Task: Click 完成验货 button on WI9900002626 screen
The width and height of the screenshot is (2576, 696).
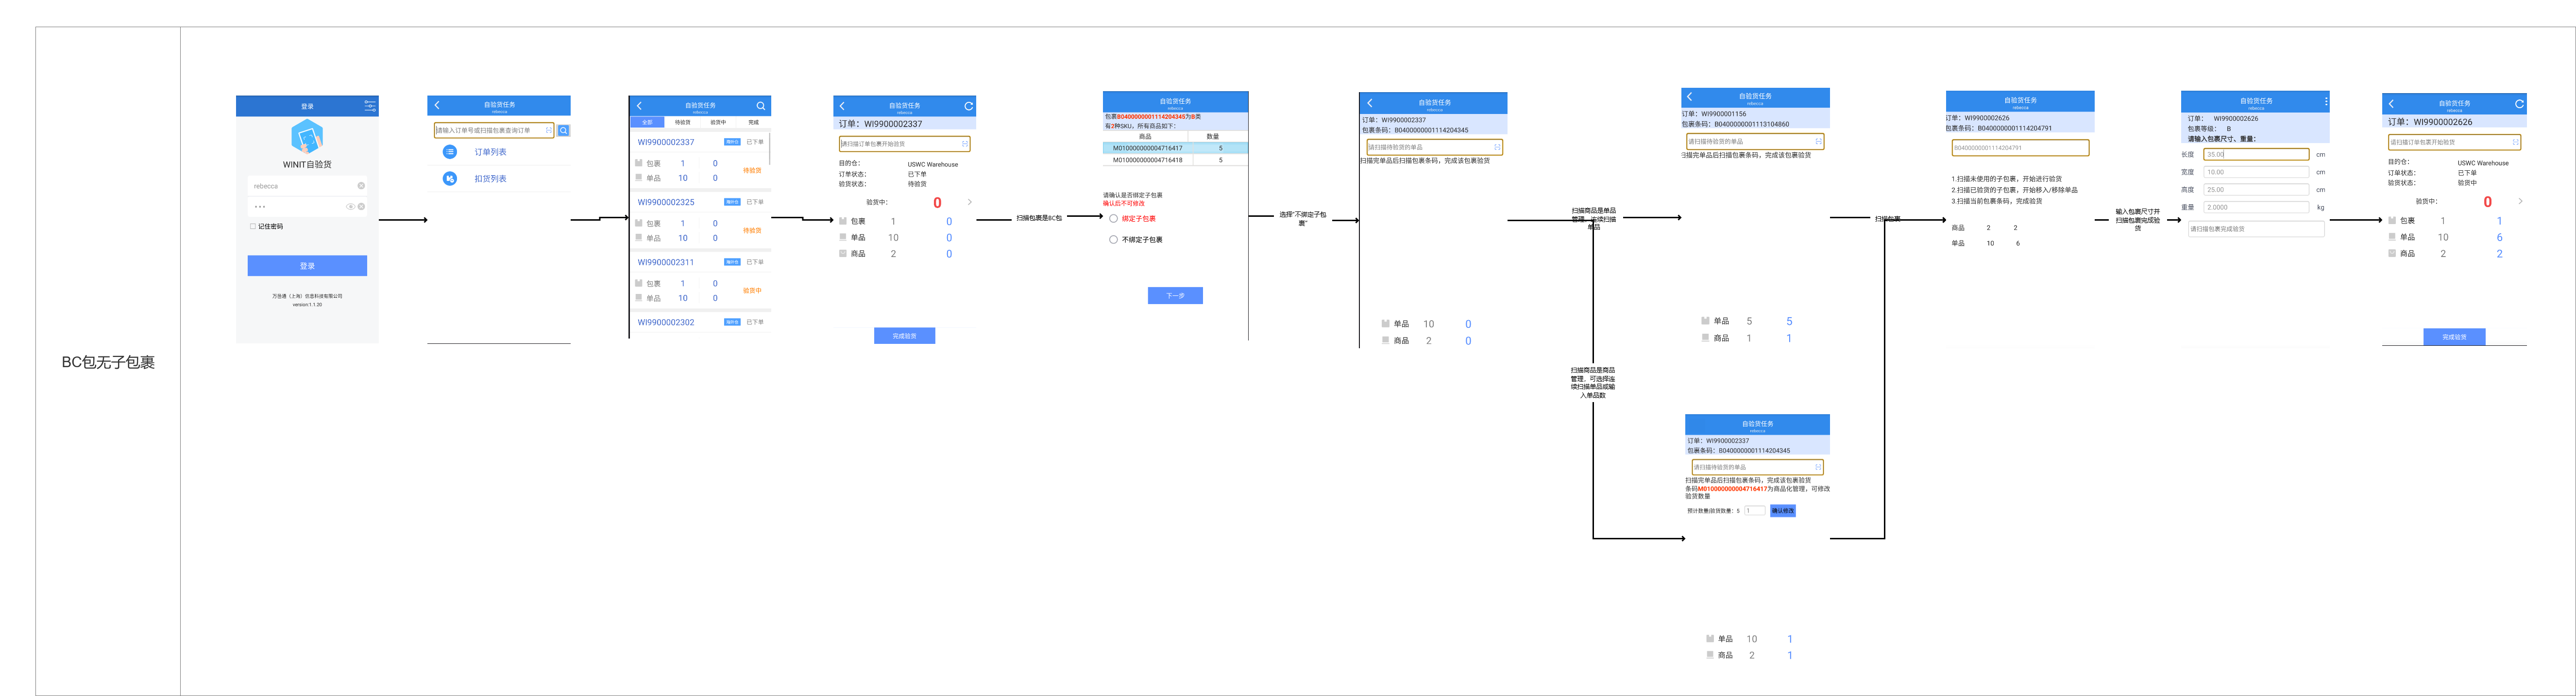Action: [x=2454, y=337]
